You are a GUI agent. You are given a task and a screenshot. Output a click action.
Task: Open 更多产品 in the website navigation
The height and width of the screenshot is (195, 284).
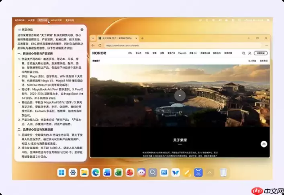click(x=172, y=53)
